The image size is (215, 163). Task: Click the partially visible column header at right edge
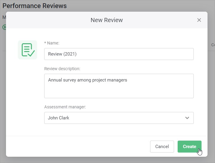coord(213,45)
